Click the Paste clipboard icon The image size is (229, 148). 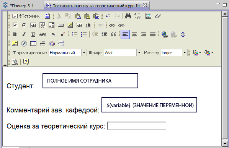pyautogui.click(x=78, y=16)
